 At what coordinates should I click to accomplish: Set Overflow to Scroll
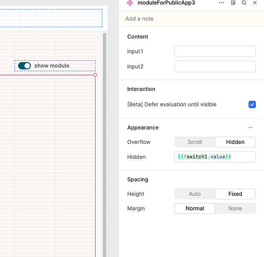pos(195,142)
